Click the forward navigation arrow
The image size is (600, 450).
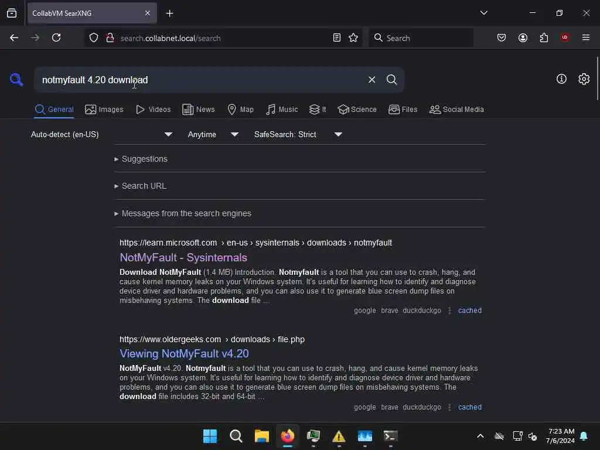click(35, 37)
